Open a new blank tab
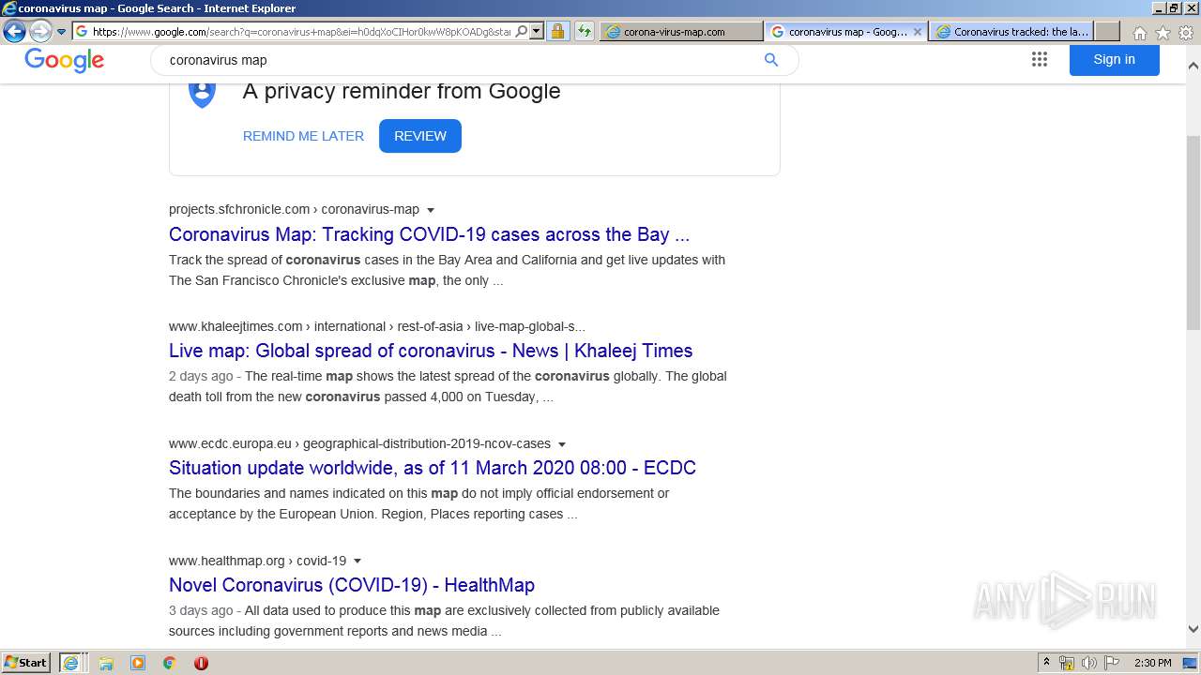This screenshot has width=1201, height=675. click(x=1107, y=31)
